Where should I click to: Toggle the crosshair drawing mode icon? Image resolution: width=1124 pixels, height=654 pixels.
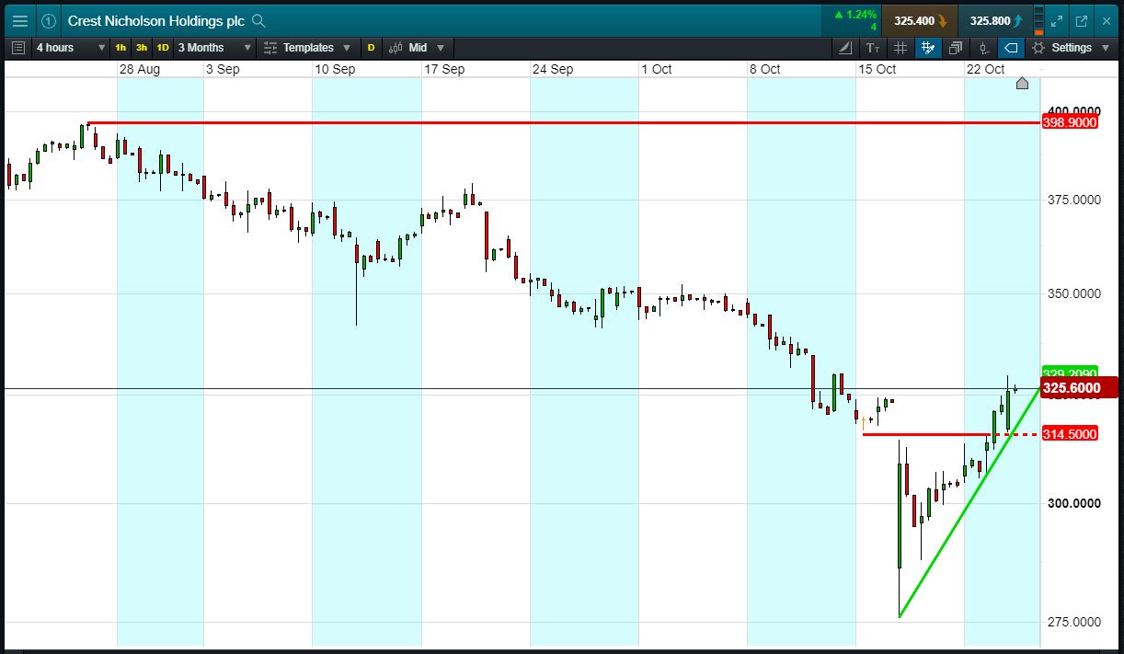pyautogui.click(x=928, y=47)
